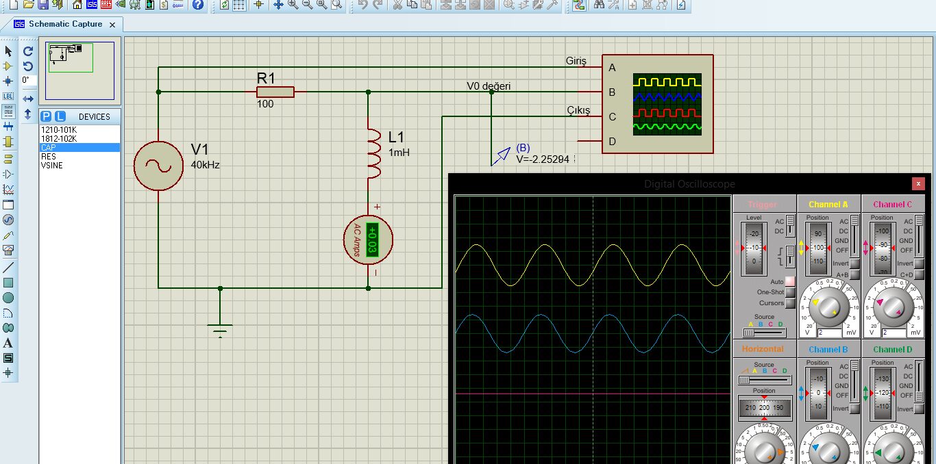Screen dimensions: 936x464
Task: Close the Schematic Capture tab
Action: tap(112, 25)
